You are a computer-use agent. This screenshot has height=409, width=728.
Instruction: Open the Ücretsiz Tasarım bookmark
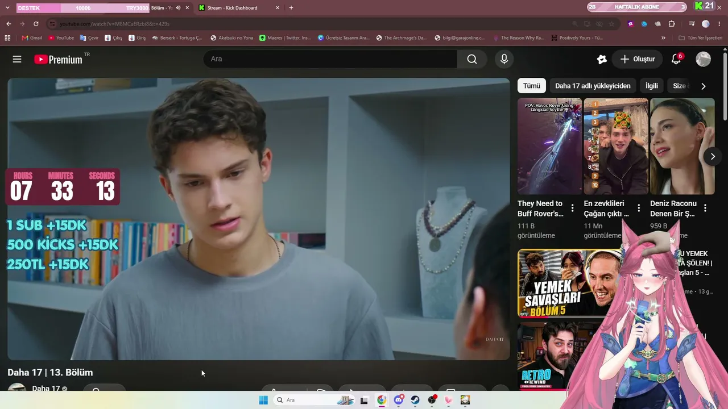point(344,38)
